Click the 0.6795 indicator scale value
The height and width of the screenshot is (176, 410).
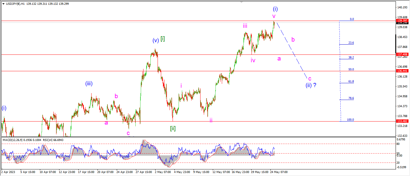click(x=401, y=139)
